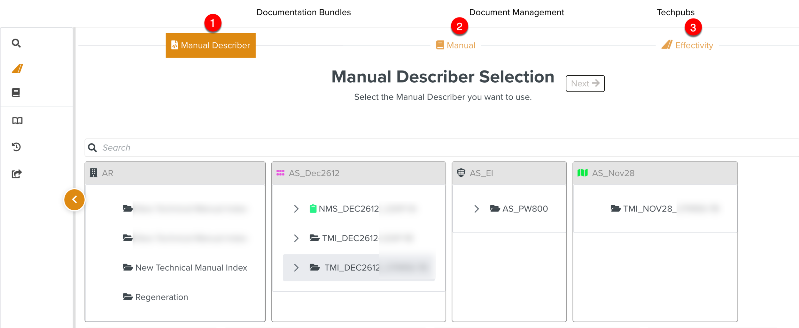This screenshot has width=799, height=328.
Task: Expand the AS_PW800 folder chevron
Action: pyautogui.click(x=477, y=209)
